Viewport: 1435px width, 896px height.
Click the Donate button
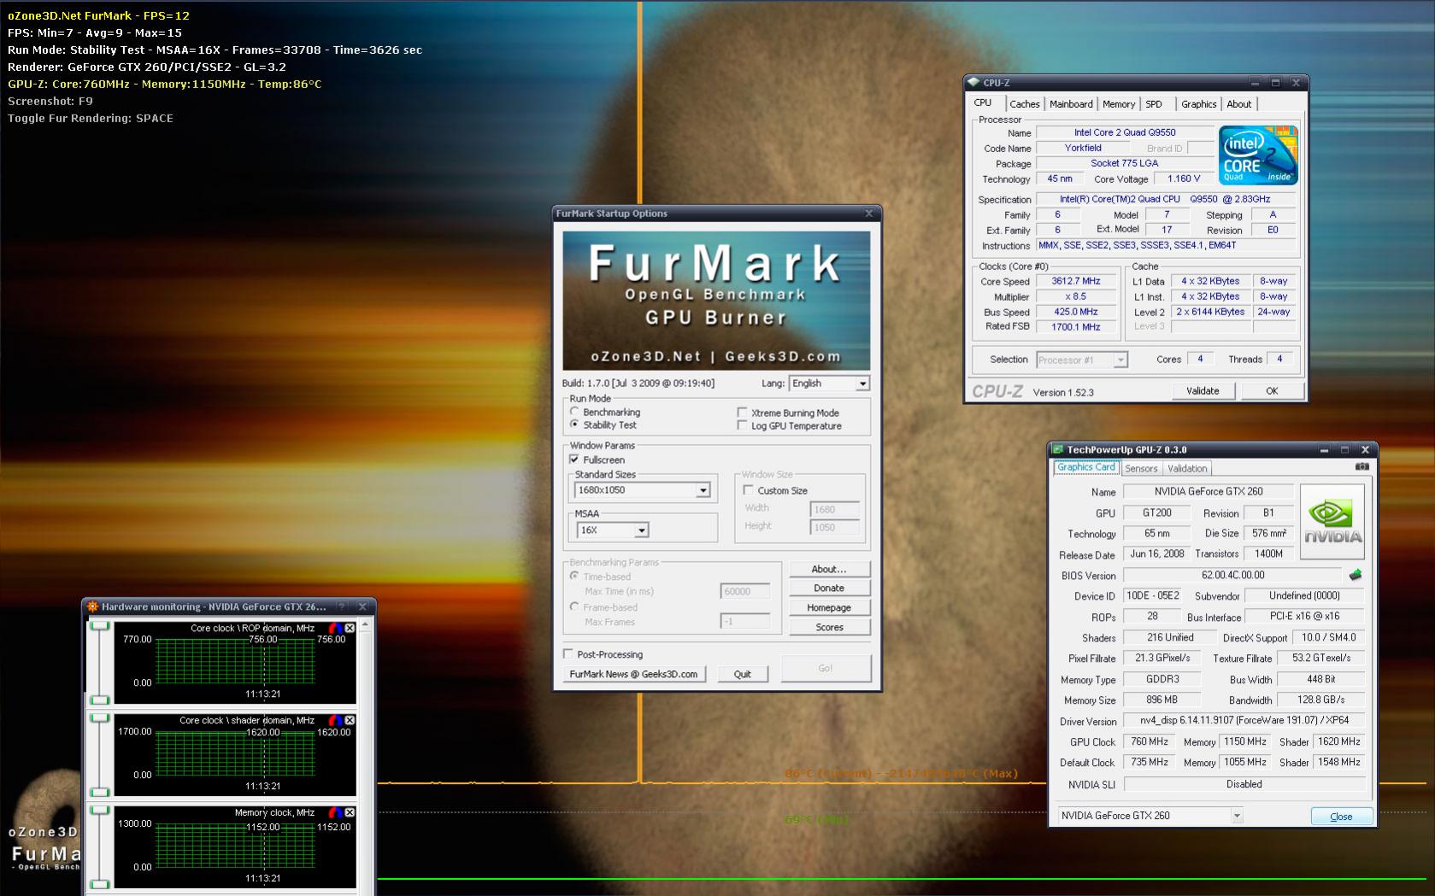829,588
